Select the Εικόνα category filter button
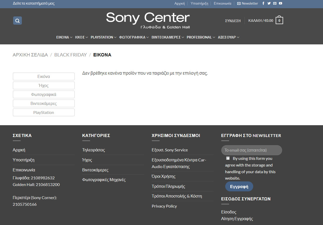The width and height of the screenshot is (323, 225). click(44, 76)
